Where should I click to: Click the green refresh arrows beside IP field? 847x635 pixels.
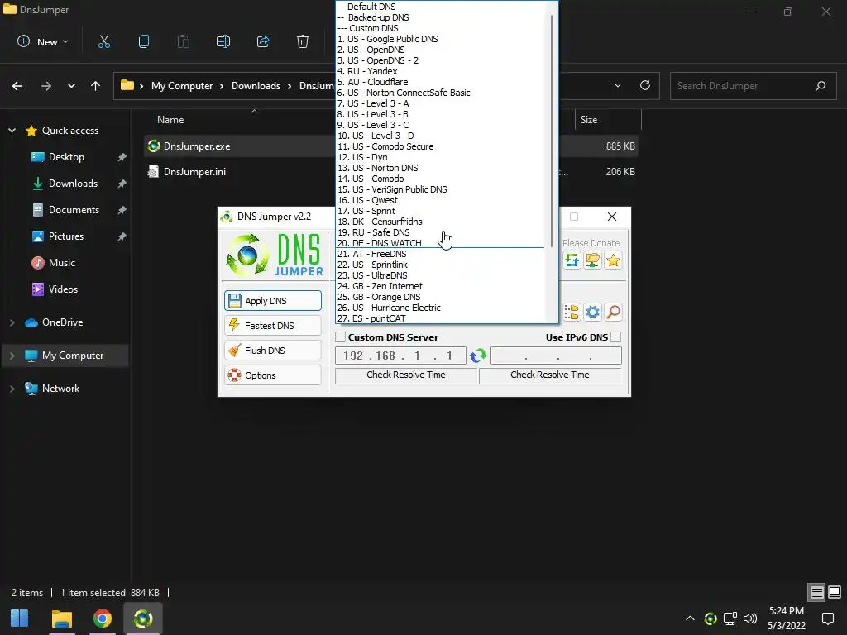pos(478,356)
